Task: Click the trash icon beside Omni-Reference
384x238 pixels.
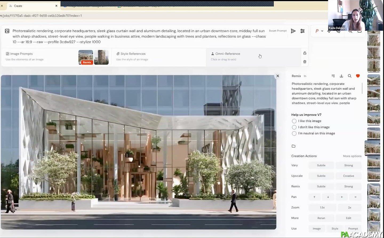Action: [305, 62]
